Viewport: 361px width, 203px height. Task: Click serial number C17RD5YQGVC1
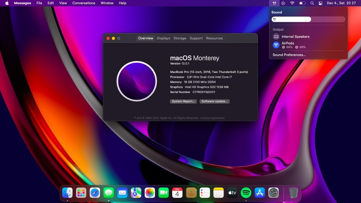tap(204, 92)
